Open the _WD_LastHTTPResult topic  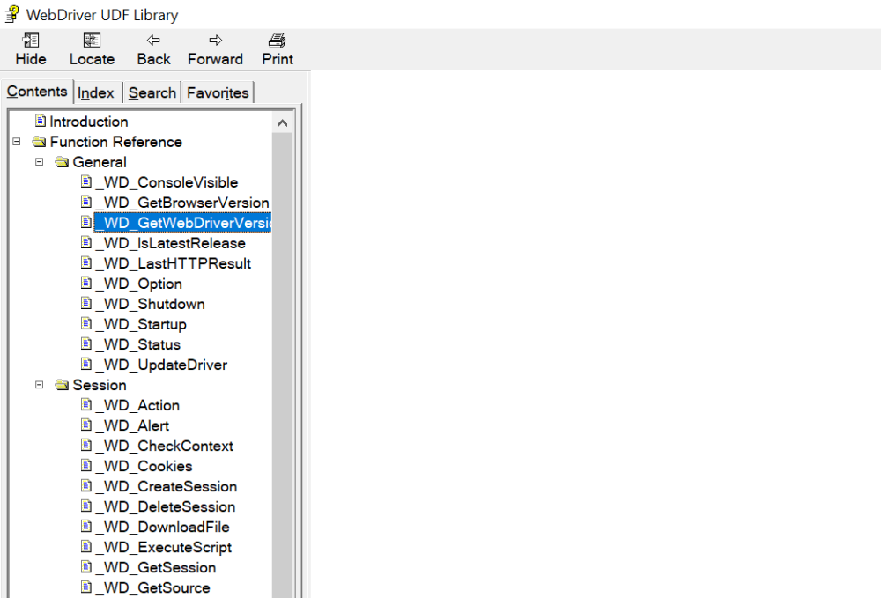coord(173,263)
